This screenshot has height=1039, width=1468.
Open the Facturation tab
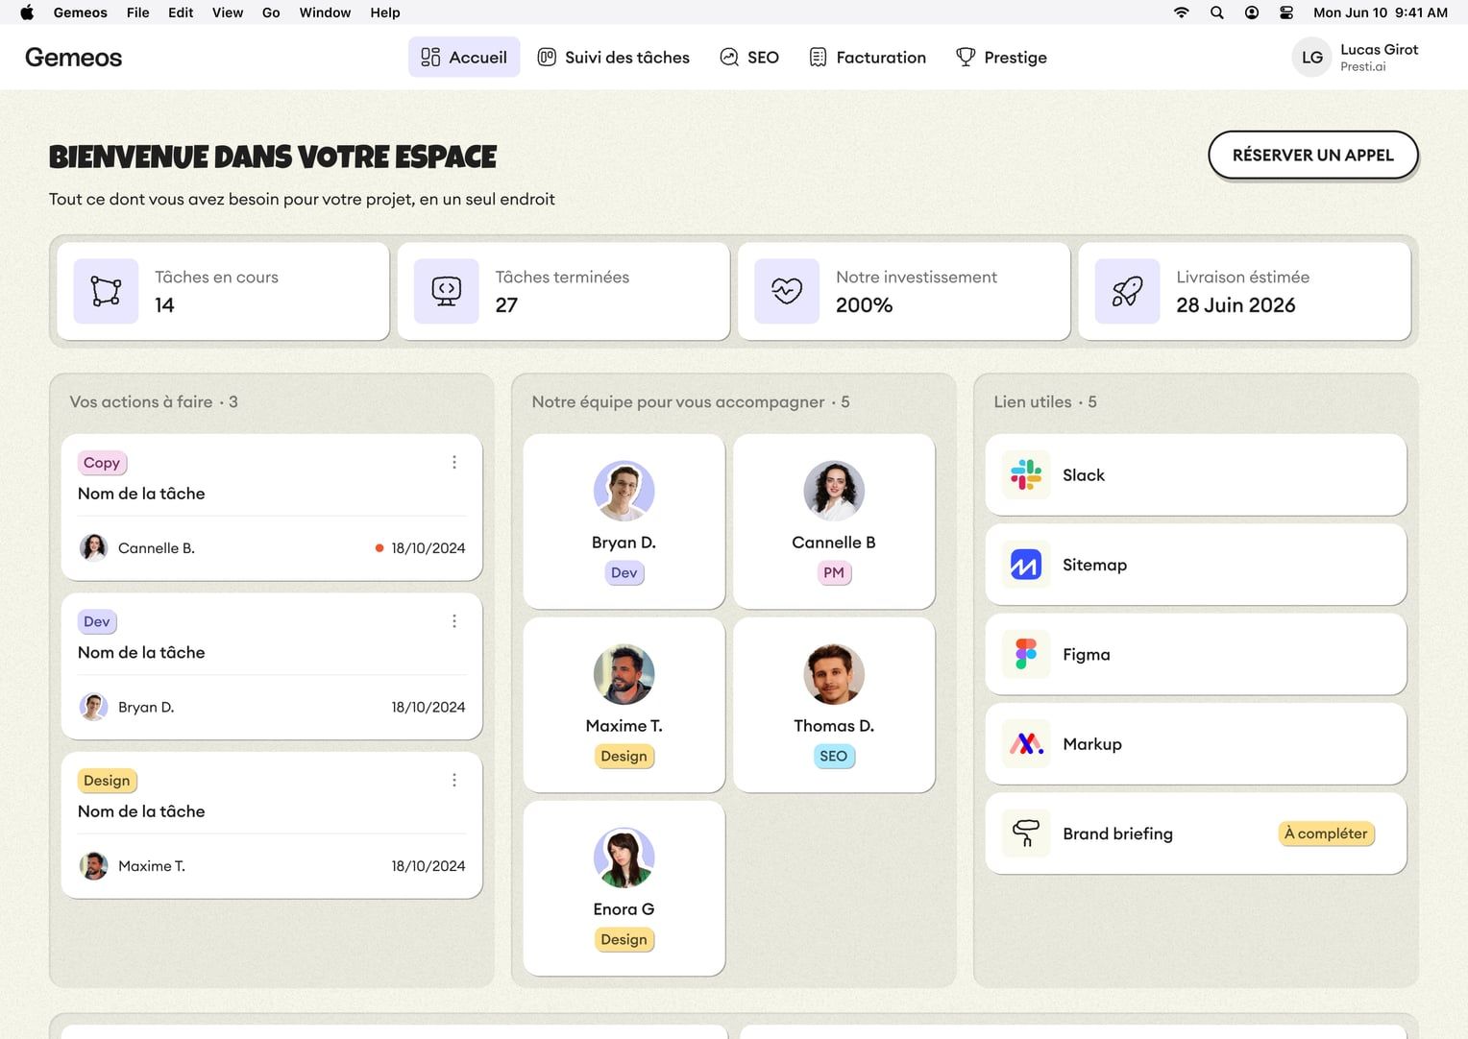coord(868,58)
